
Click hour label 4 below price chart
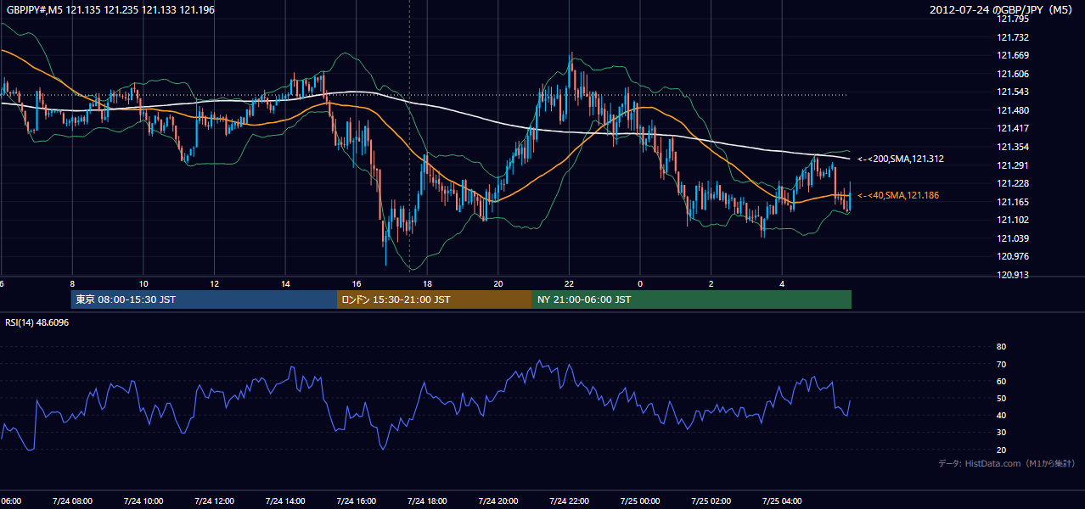(x=782, y=283)
